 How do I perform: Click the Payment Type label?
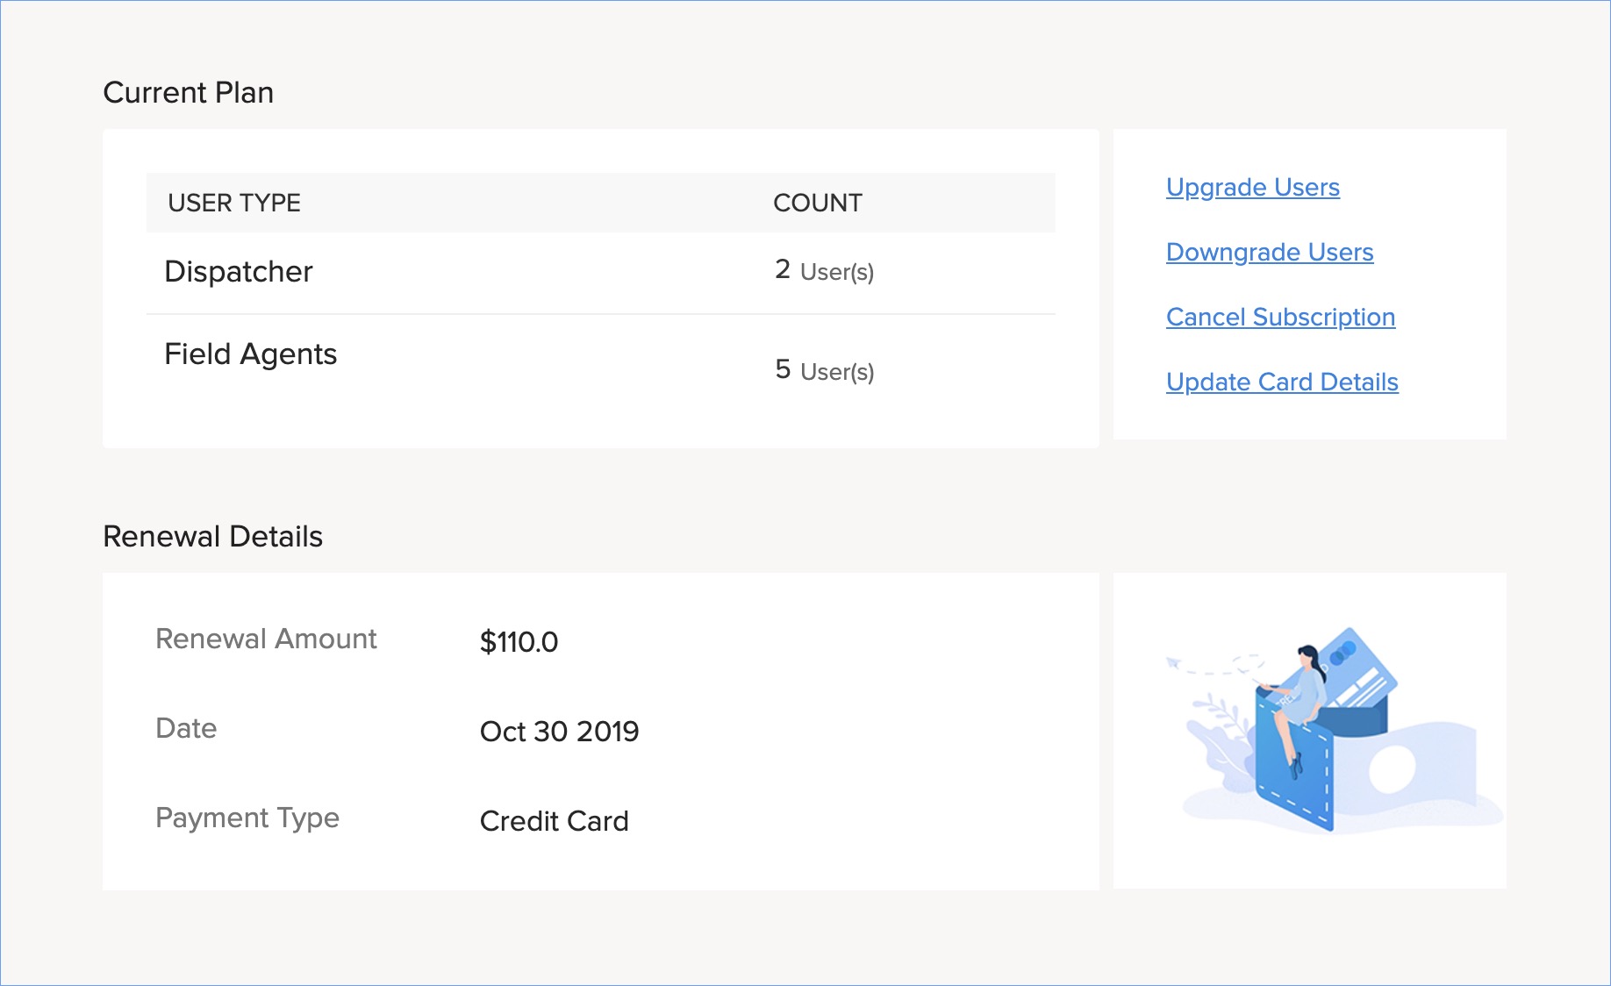coord(247,818)
